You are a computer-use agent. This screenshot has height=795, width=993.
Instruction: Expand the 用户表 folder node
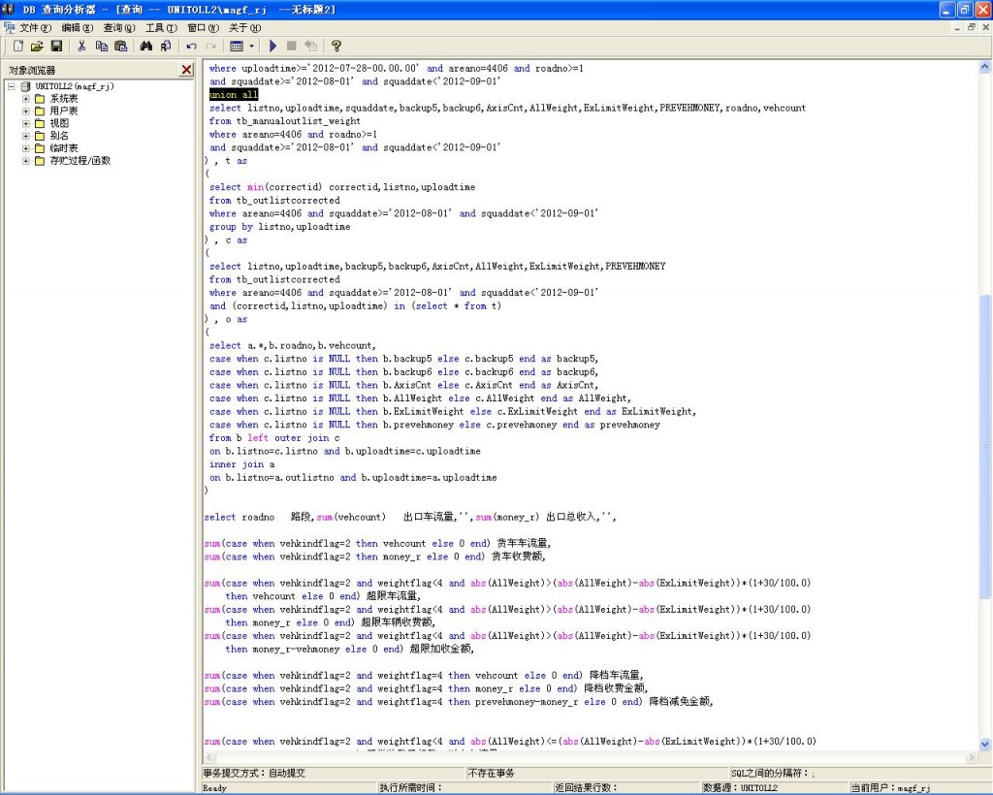pos(26,111)
